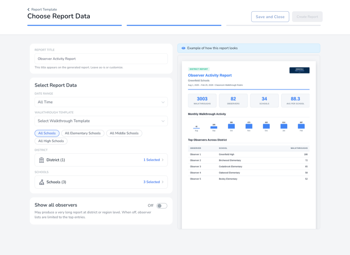Click the Greenfield Schools subtitle
This screenshot has height=255, width=350.
point(199,80)
